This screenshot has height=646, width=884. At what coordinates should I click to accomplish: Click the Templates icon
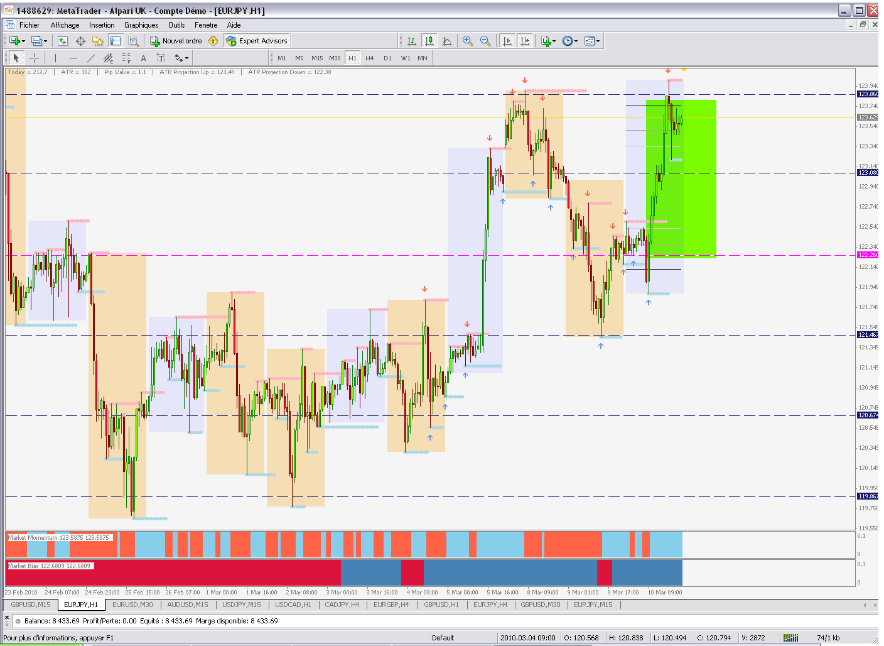(590, 41)
